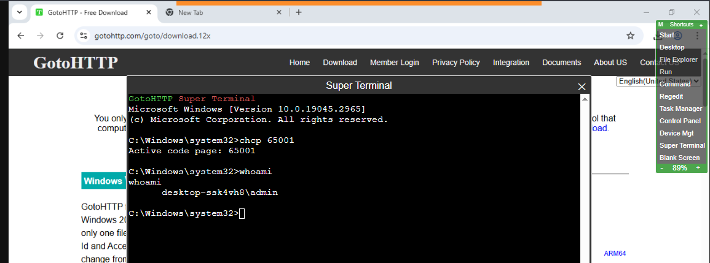
Task: Select Run in the Shortcuts panel
Action: coord(666,71)
